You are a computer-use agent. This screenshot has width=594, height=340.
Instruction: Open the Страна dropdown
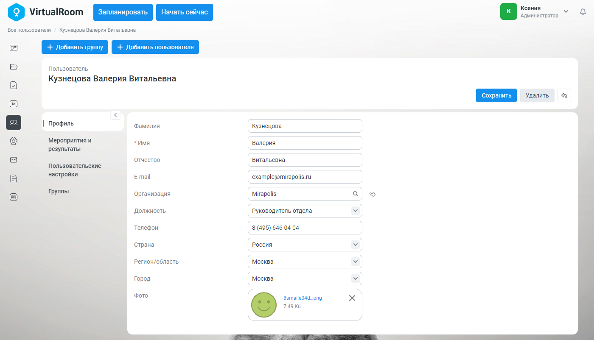356,245
